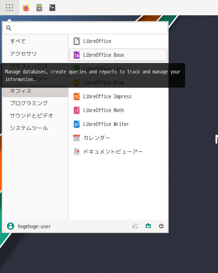Select the プログラミング category
This screenshot has height=273, width=218.
(x=35, y=103)
